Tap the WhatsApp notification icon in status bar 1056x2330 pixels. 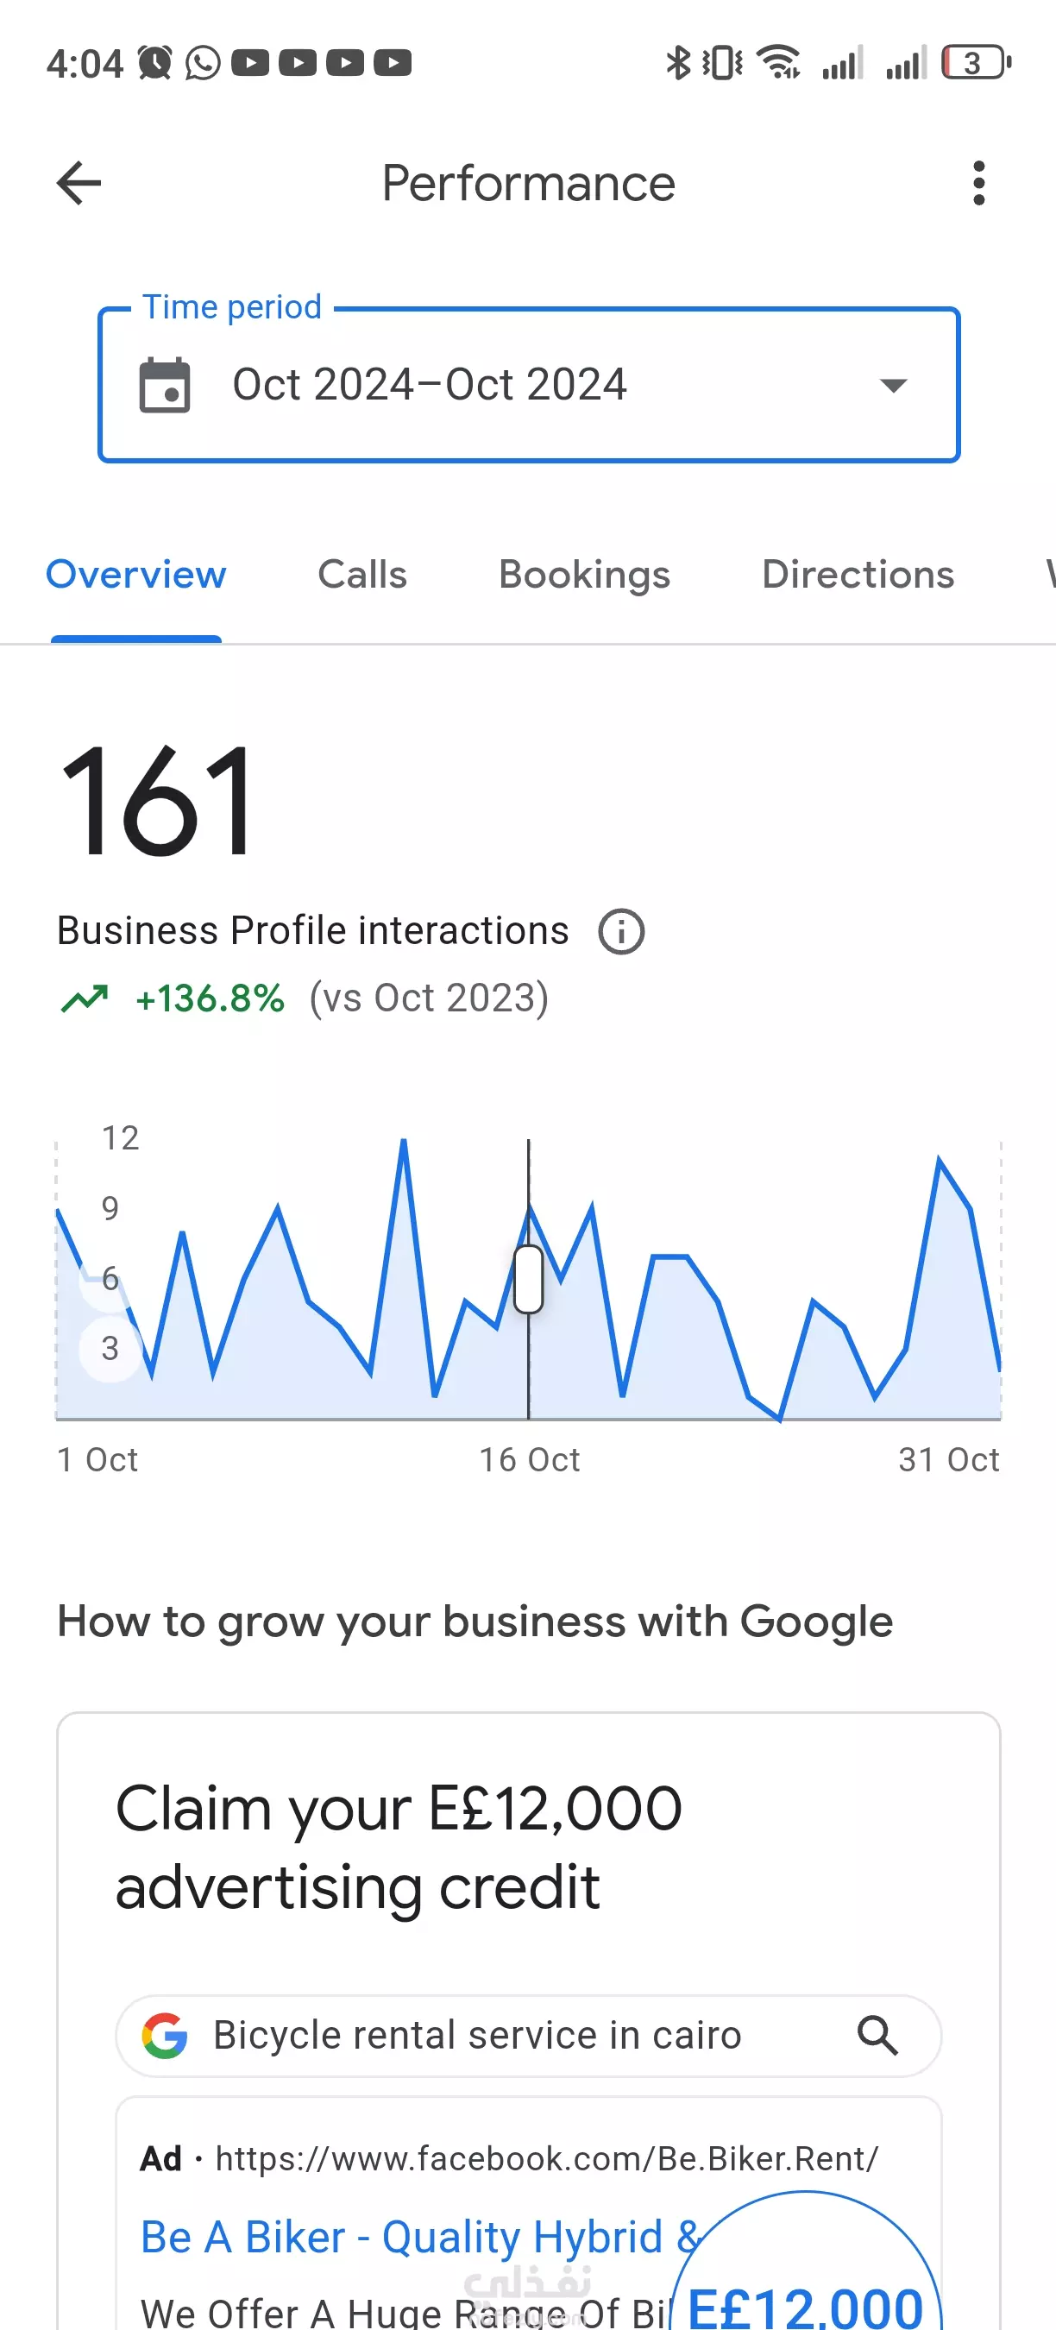tap(203, 63)
